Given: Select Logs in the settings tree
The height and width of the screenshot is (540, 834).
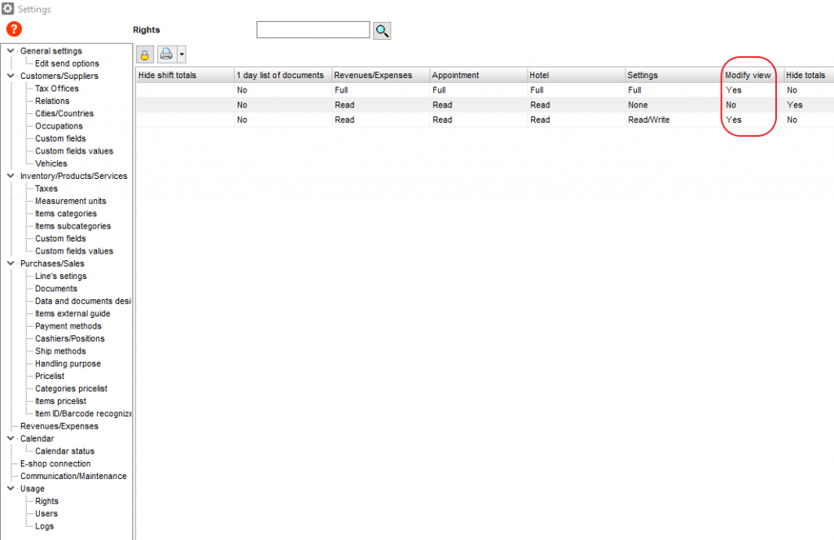Looking at the screenshot, I should (44, 526).
